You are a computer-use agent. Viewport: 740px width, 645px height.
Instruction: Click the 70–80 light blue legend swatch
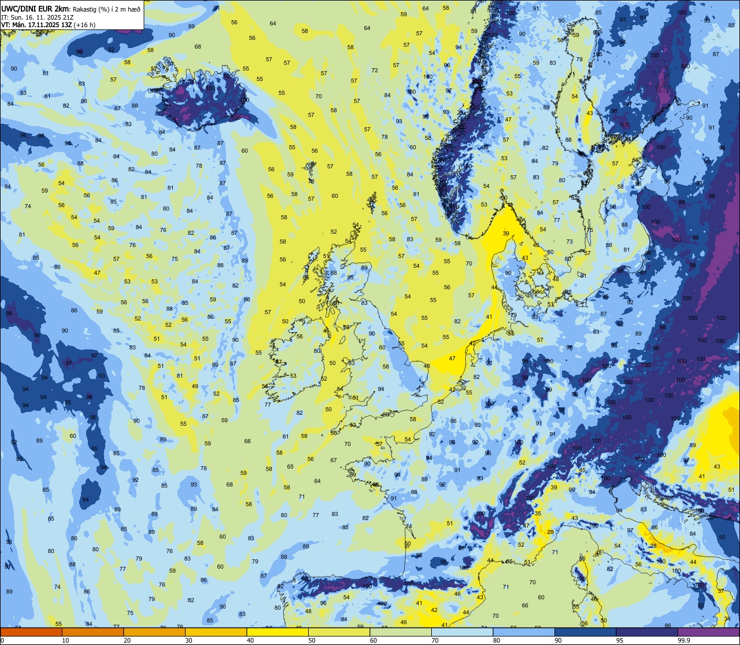coord(462,632)
